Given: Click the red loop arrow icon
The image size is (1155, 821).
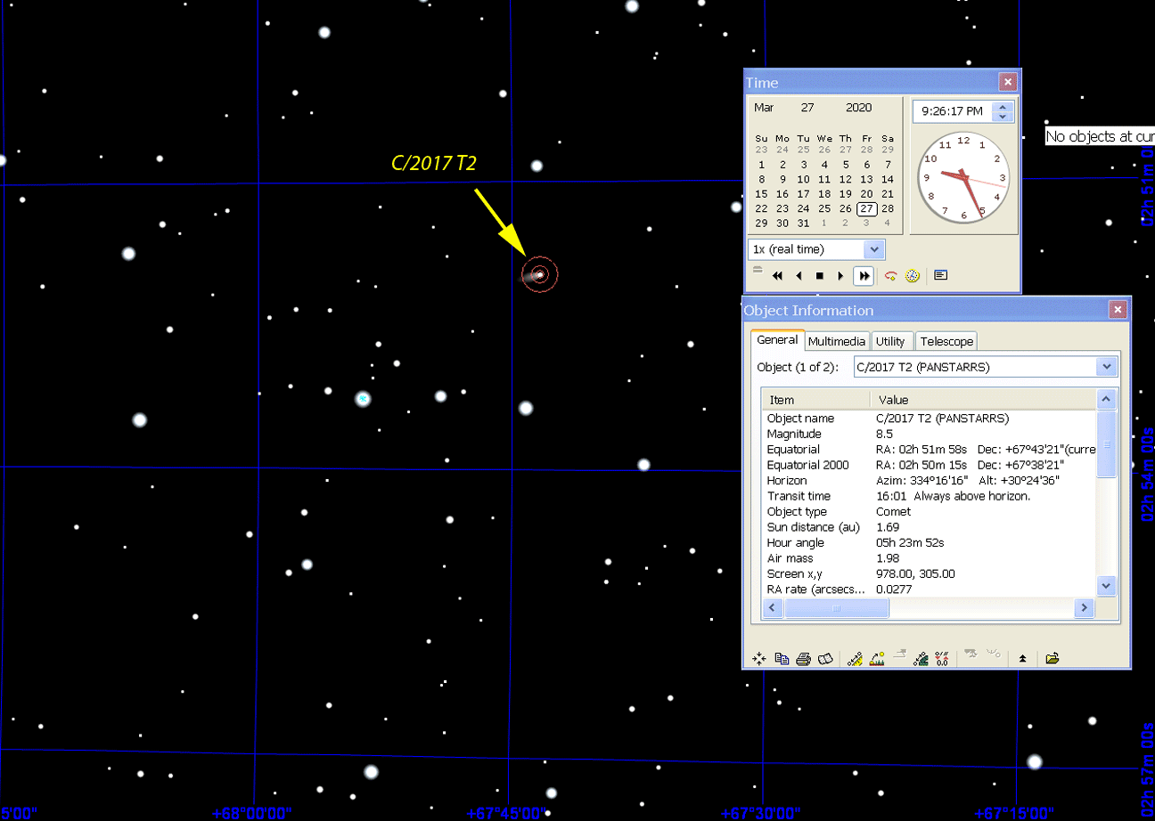Looking at the screenshot, I should tap(890, 276).
